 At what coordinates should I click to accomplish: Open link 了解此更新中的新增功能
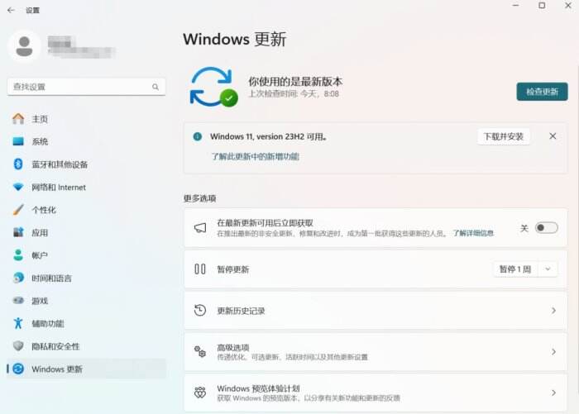(x=255, y=156)
